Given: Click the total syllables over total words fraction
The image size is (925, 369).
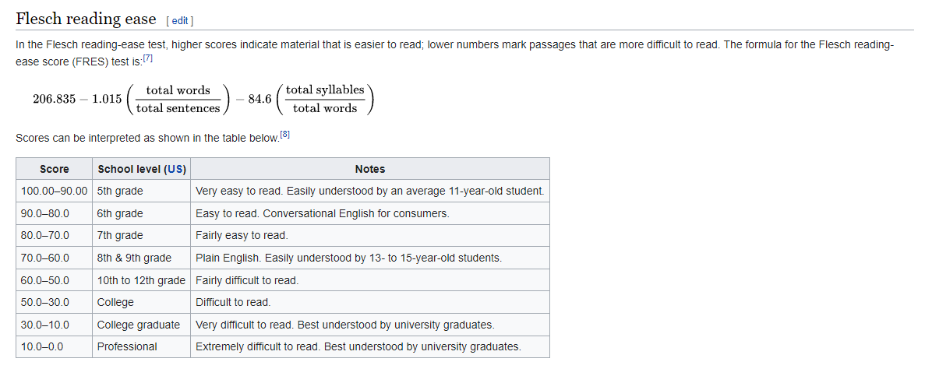Looking at the screenshot, I should [x=325, y=99].
